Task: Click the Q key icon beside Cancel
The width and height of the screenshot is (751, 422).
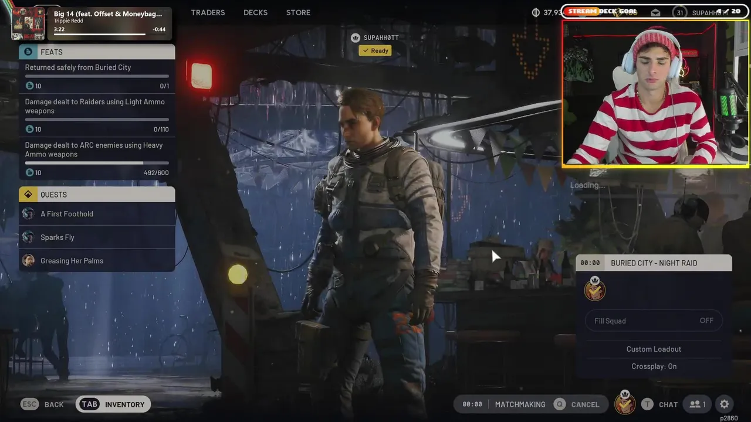Action: pyautogui.click(x=560, y=404)
